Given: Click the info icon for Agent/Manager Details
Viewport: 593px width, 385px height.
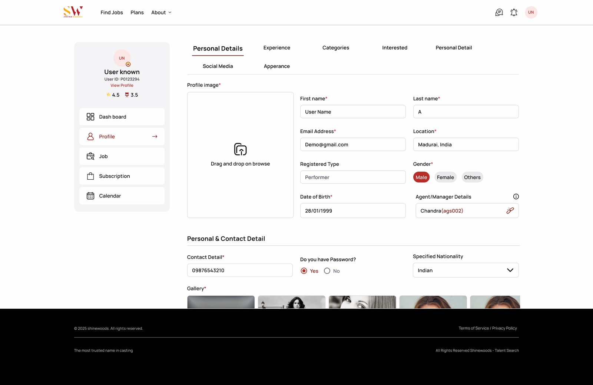Looking at the screenshot, I should pyautogui.click(x=516, y=197).
